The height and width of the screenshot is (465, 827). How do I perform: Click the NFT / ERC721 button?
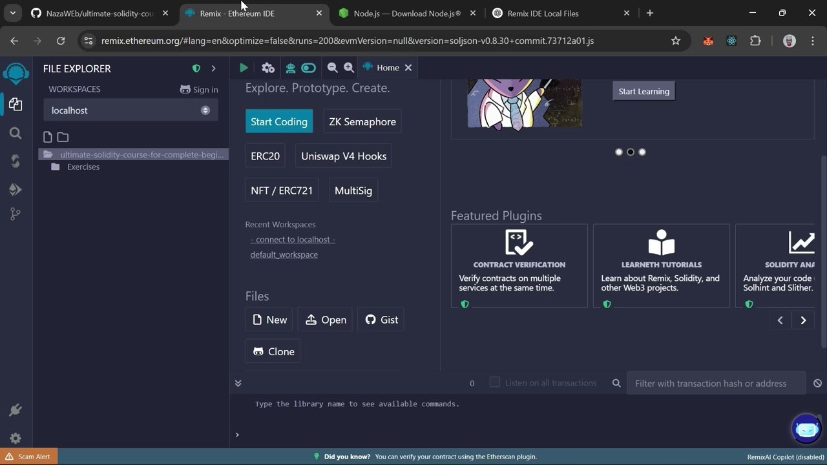point(282,191)
